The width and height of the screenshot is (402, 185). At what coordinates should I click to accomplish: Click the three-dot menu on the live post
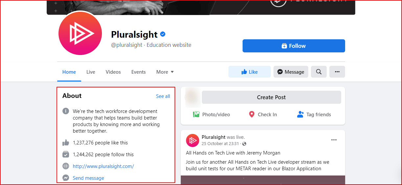pos(334,140)
